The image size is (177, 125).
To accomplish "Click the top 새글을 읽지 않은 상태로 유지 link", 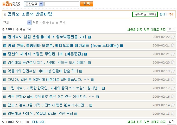I will 146,30.
